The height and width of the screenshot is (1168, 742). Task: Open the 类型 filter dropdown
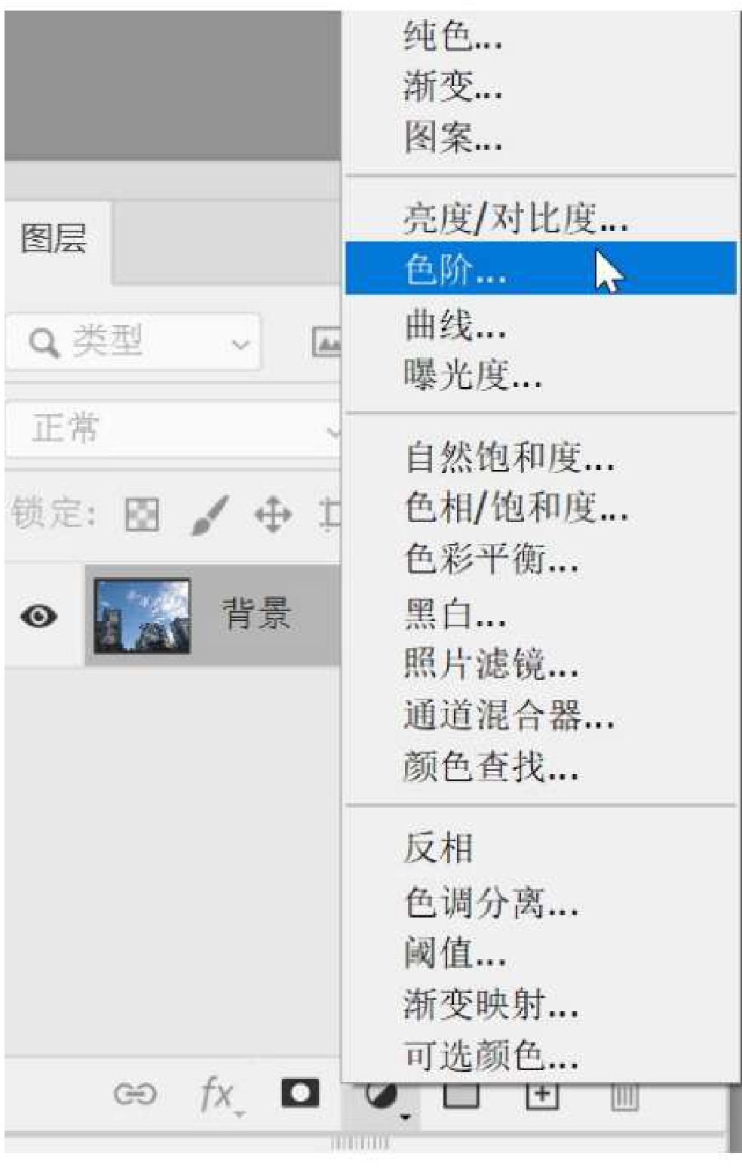(133, 343)
